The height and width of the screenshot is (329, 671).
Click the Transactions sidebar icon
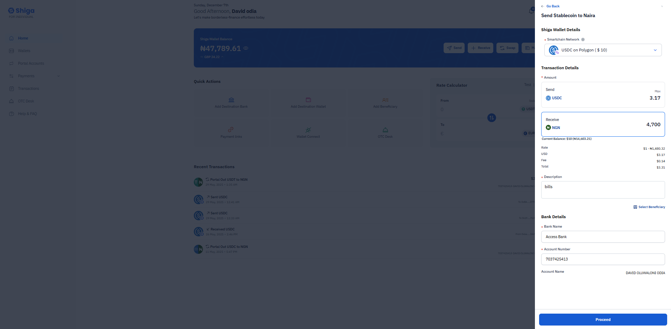(12, 89)
